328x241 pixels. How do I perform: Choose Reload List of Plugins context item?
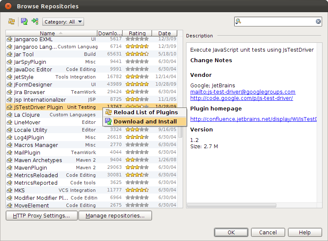click(144, 113)
